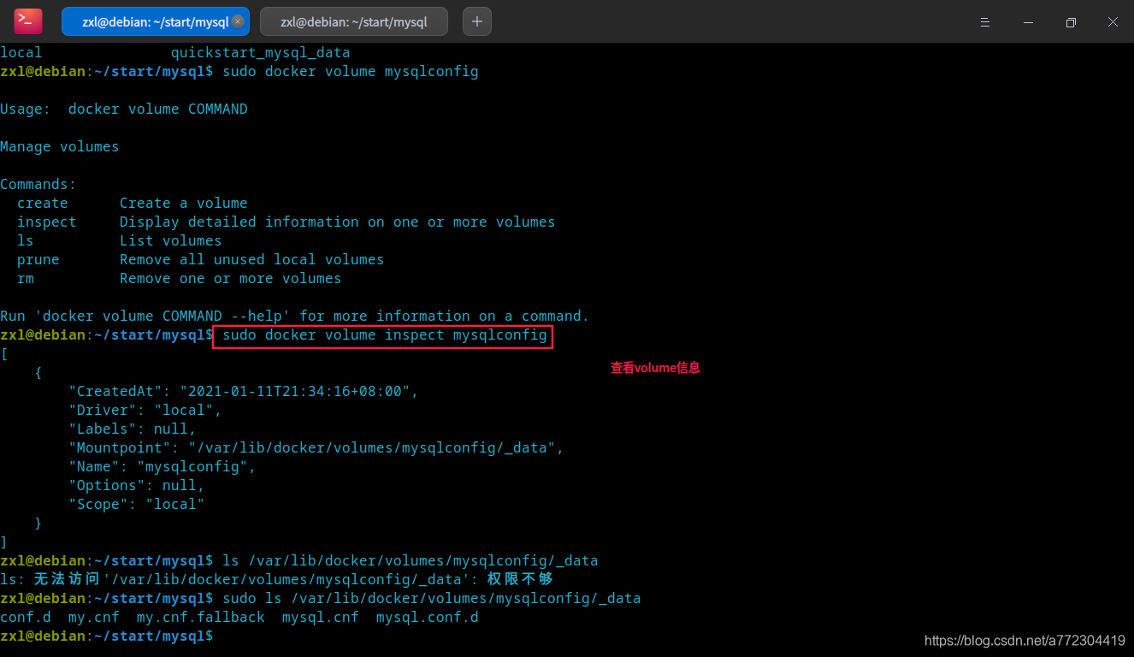Click the non-sudo 'ls /var/lib/docker/volumes' command
The width and height of the screenshot is (1134, 657).
[x=410, y=561]
